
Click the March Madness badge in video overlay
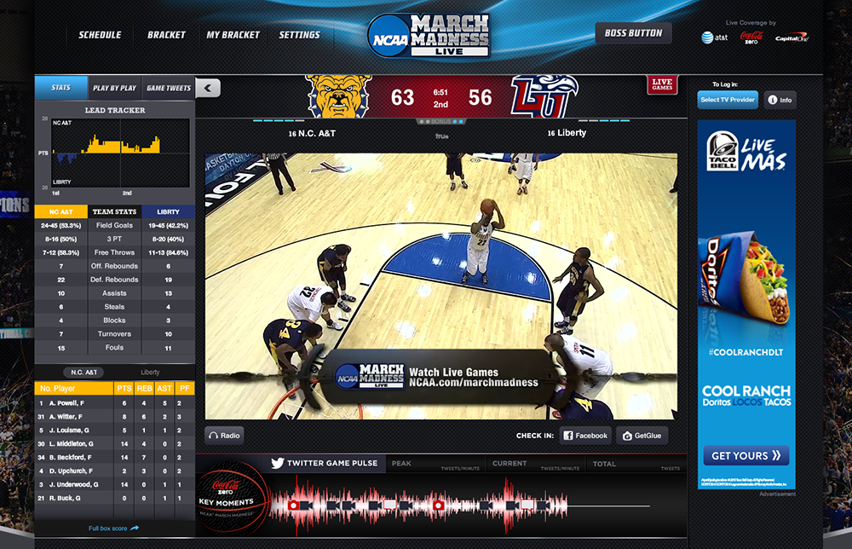pos(370,376)
